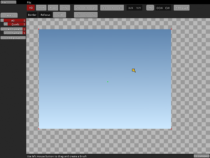
Task: Select the Game layer
Action: pyautogui.click(x=15, y=33)
